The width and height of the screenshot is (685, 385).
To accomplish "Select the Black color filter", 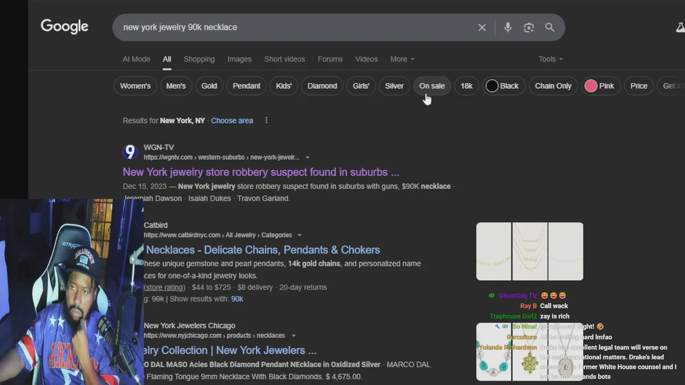I will (x=503, y=86).
